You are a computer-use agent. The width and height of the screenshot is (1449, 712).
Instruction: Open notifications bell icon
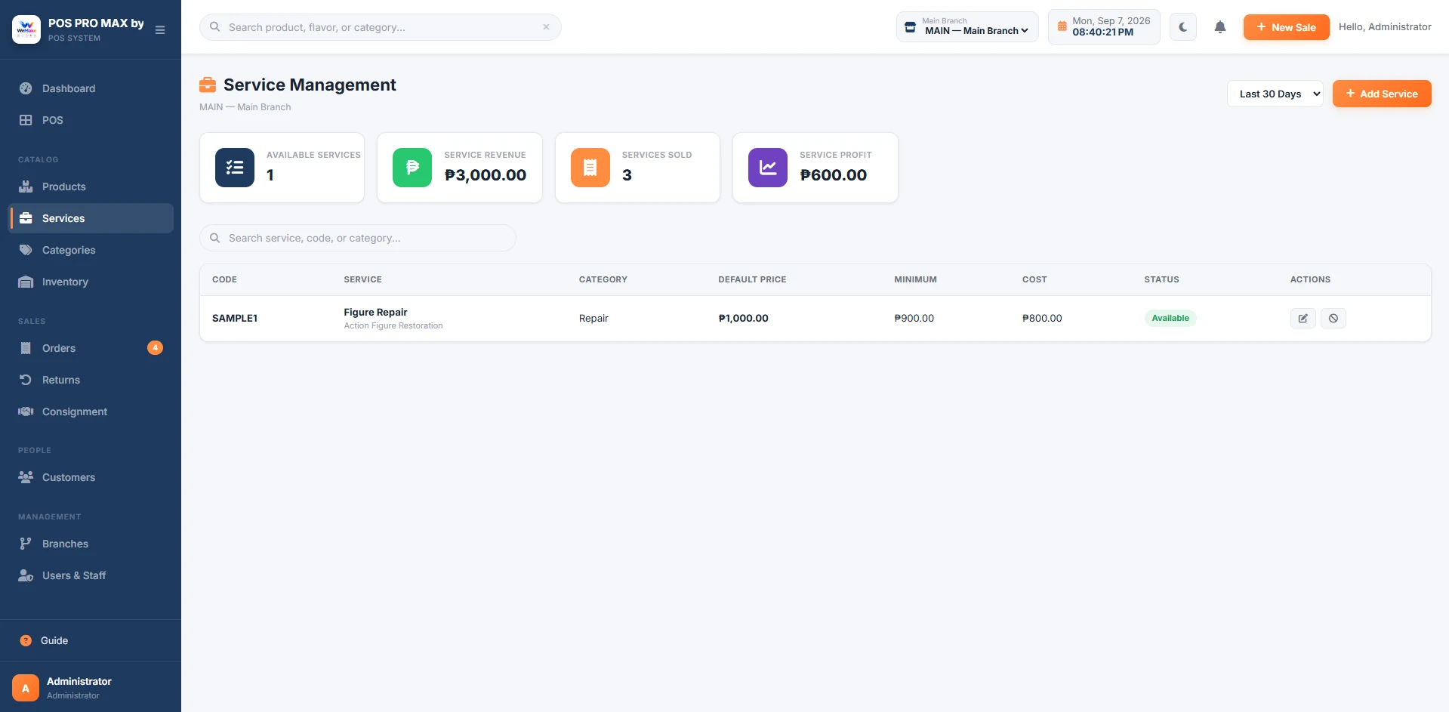click(x=1220, y=27)
